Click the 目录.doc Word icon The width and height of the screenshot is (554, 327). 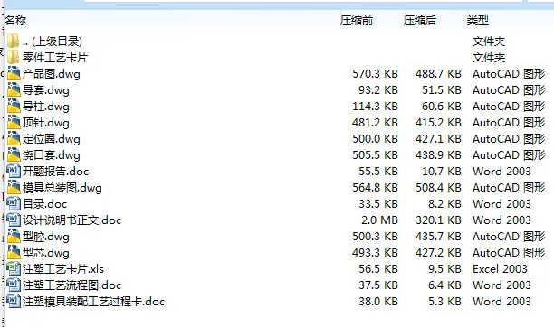(14, 203)
